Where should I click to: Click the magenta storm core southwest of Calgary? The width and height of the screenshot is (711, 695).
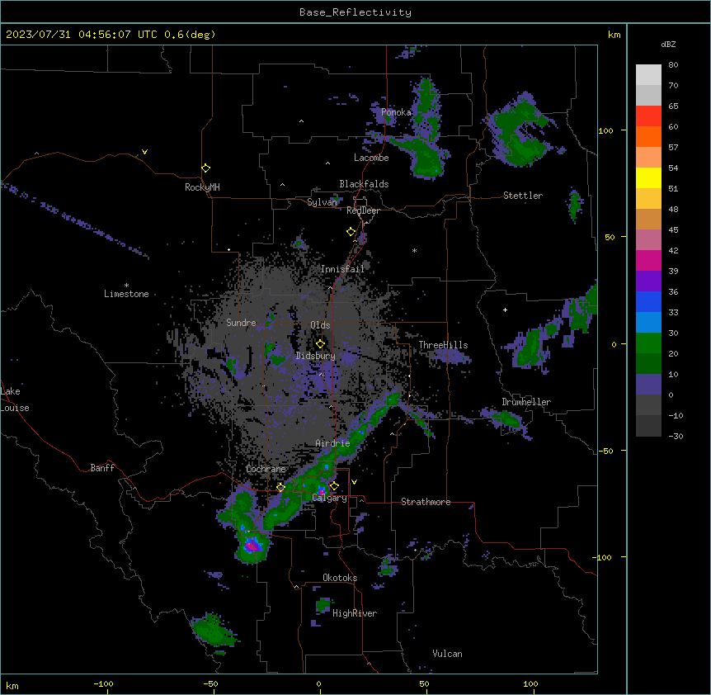[252, 545]
